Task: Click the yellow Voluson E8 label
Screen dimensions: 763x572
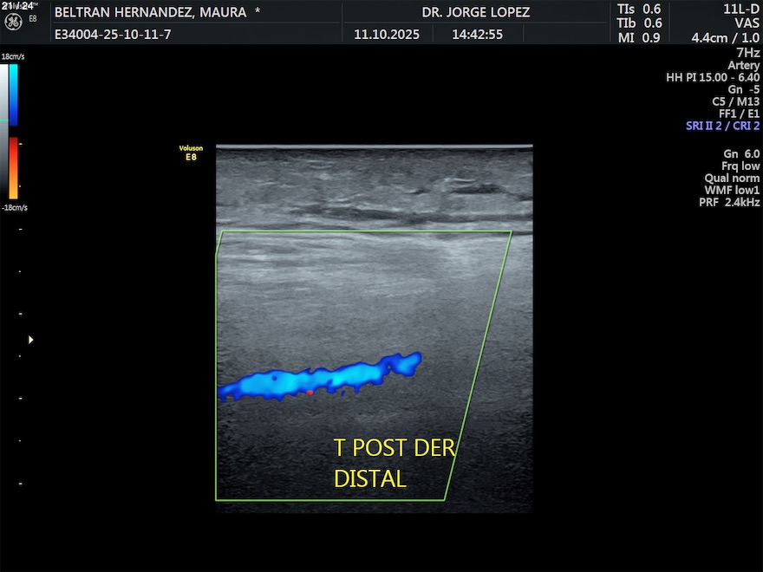Action: 191,153
